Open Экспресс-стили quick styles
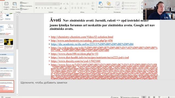 117,5
